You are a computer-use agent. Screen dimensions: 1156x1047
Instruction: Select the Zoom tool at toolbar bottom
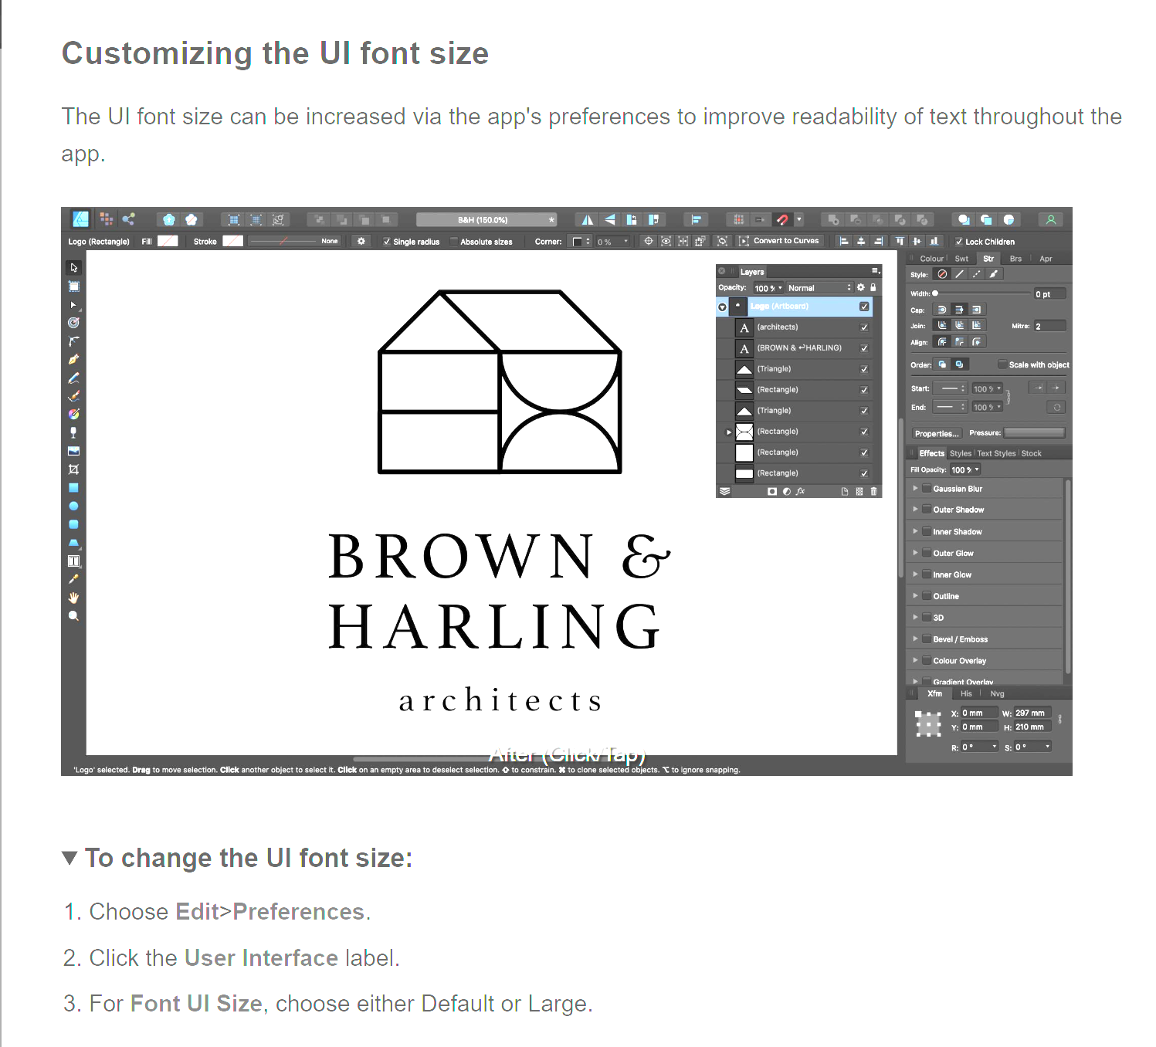click(74, 615)
